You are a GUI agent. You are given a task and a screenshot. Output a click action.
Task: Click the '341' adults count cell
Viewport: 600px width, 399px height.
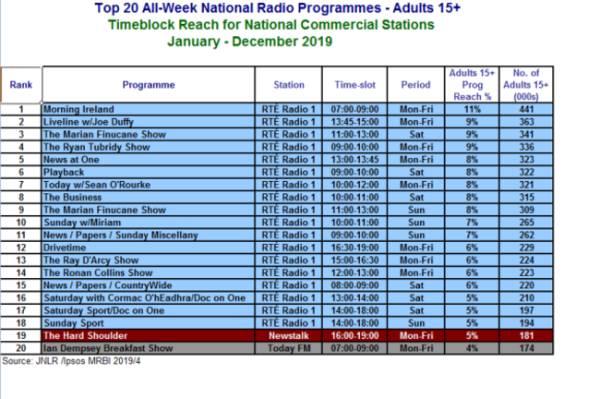pos(526,135)
